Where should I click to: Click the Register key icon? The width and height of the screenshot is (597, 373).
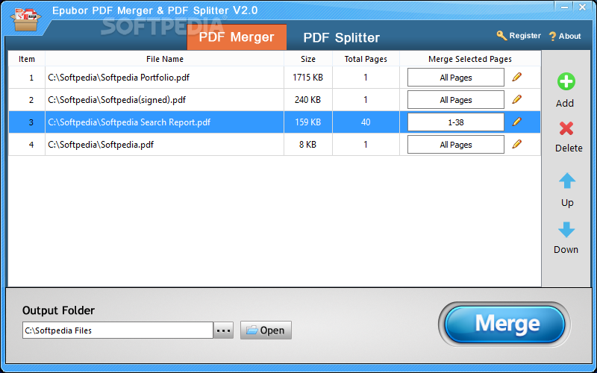coord(501,36)
